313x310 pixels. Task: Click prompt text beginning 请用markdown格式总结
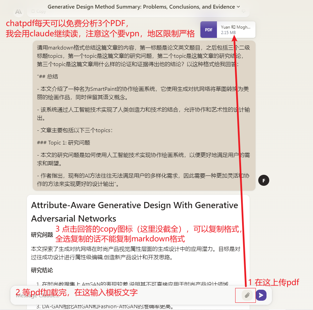click(x=143, y=56)
